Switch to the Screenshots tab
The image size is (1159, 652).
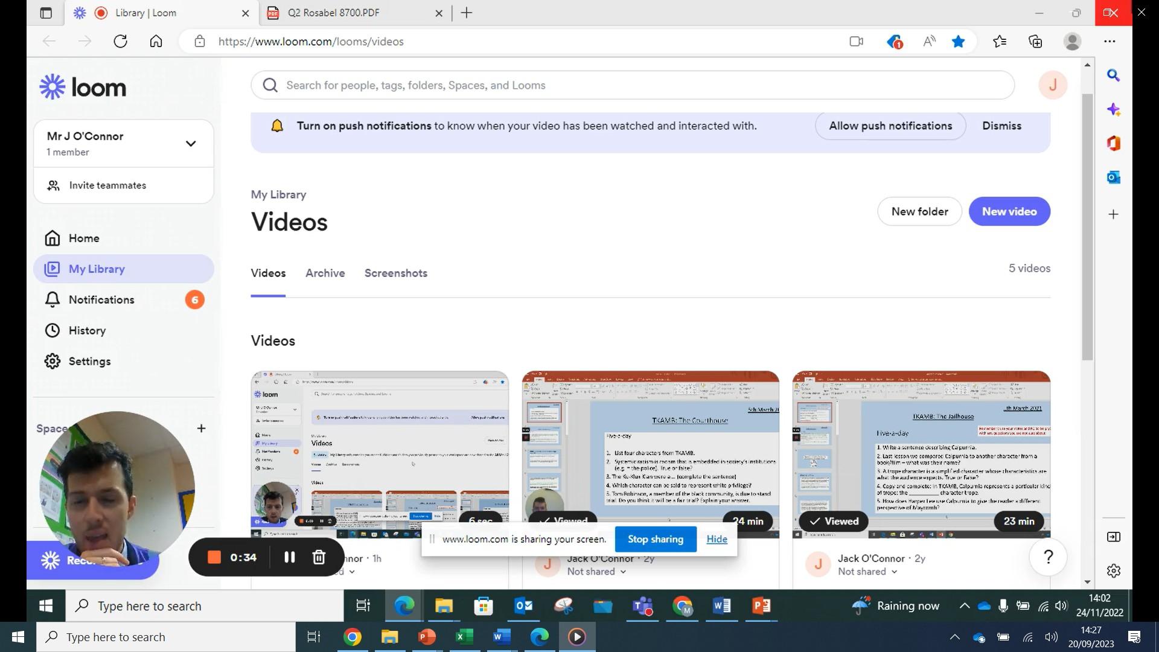pos(395,273)
